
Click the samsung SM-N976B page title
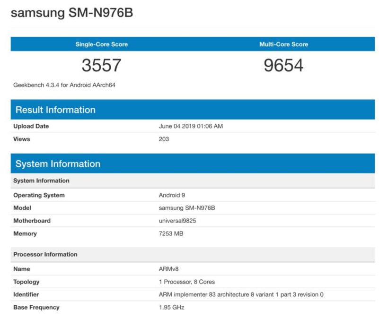72,13
